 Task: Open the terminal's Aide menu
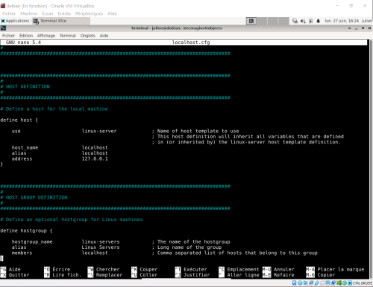(x=104, y=36)
